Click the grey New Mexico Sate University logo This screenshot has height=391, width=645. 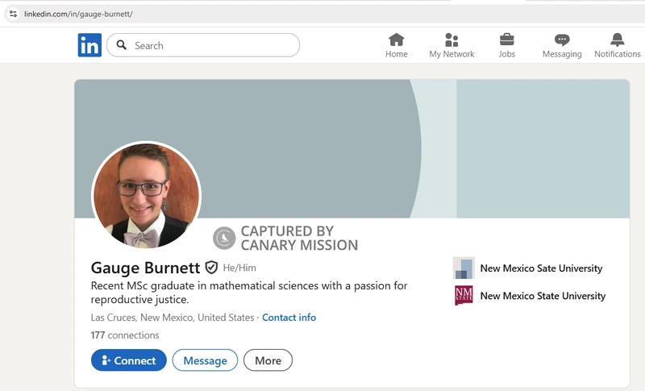click(464, 268)
